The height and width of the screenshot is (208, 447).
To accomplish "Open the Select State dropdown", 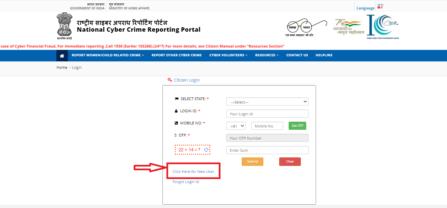I will [267, 102].
